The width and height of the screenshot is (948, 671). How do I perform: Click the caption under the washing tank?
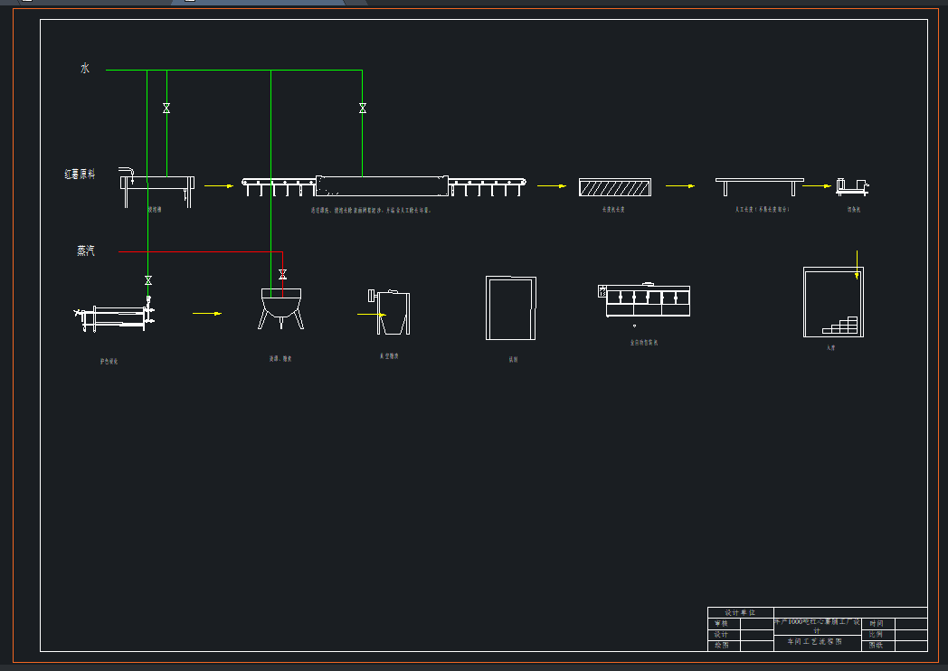155,210
